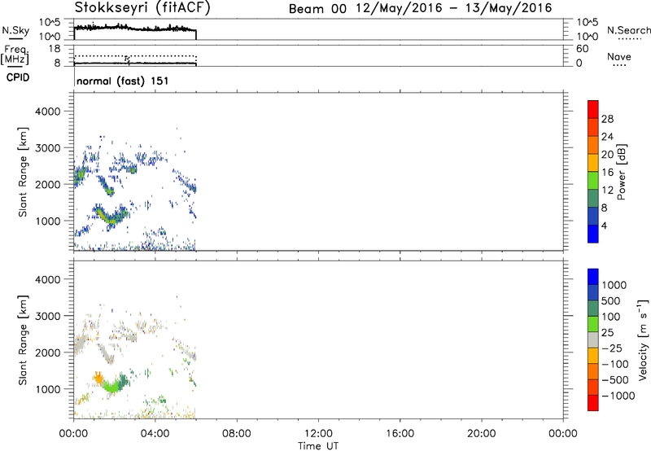Click the "Time UT" x-axis label
This screenshot has height=451, width=651.
click(318, 446)
